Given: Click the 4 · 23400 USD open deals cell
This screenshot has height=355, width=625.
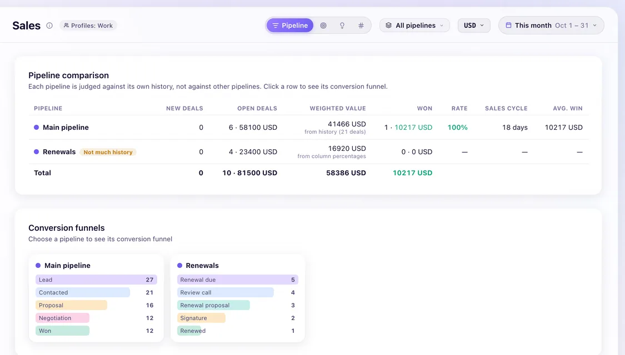Looking at the screenshot, I should 253,151.
